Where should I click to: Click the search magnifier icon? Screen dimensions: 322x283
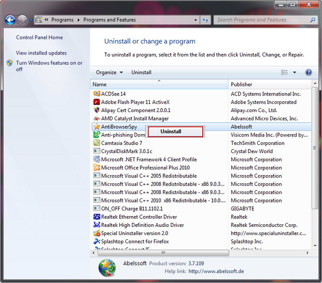click(313, 20)
